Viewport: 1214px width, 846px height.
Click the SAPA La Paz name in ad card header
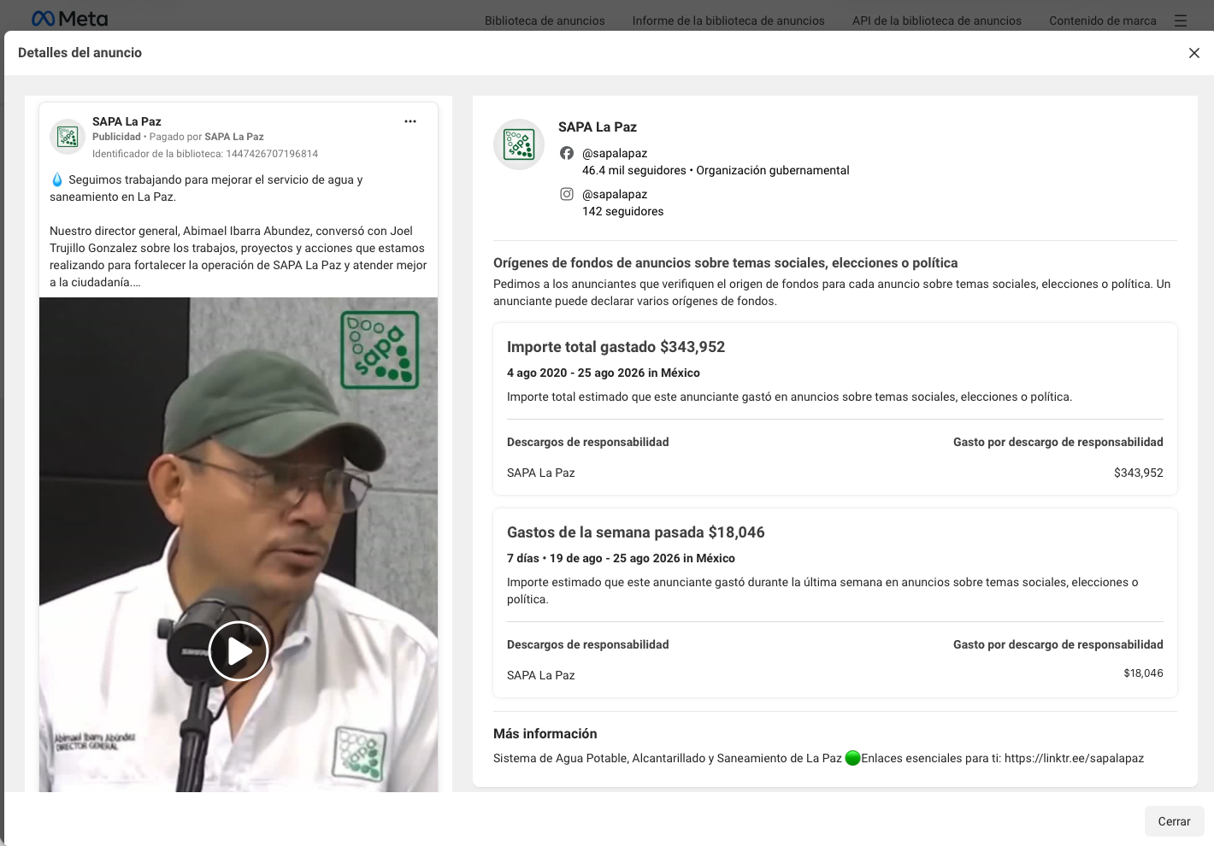click(x=127, y=121)
